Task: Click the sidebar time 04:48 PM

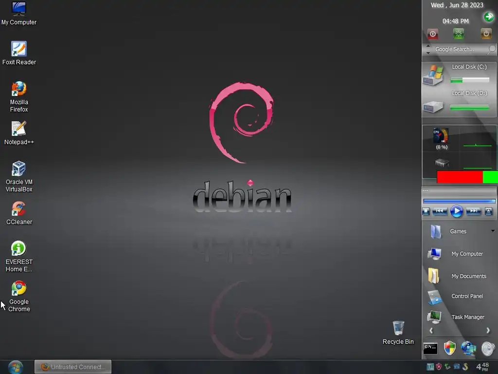Action: point(455,21)
